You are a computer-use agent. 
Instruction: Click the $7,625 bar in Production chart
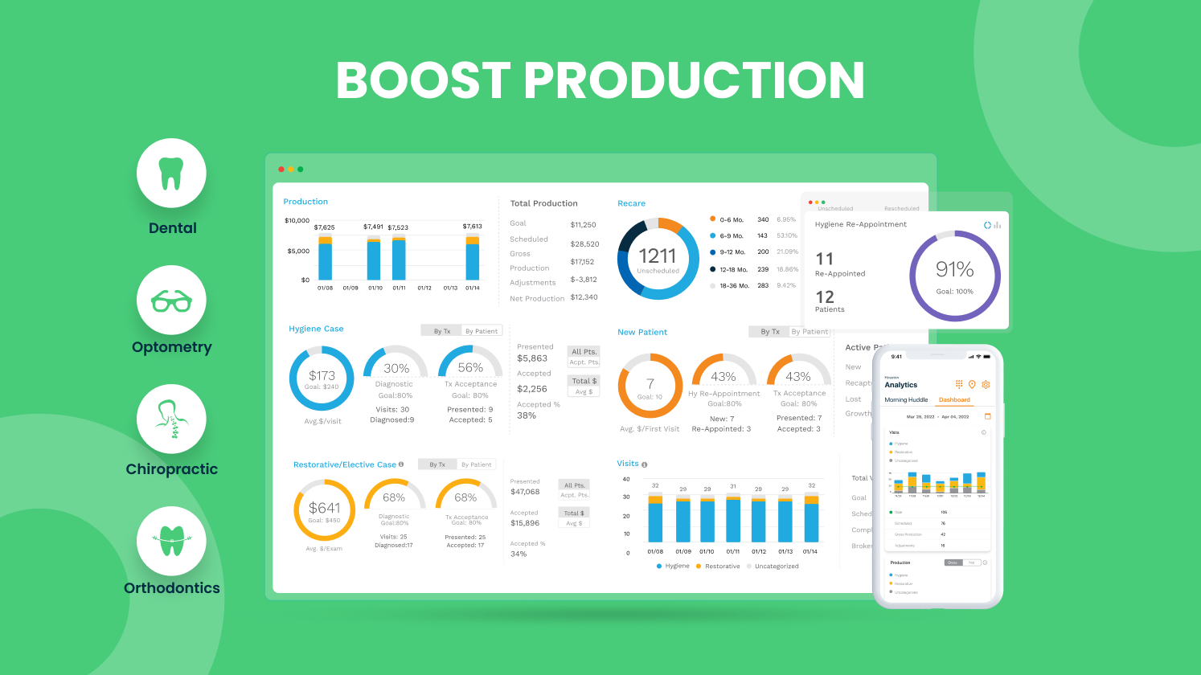tap(325, 257)
